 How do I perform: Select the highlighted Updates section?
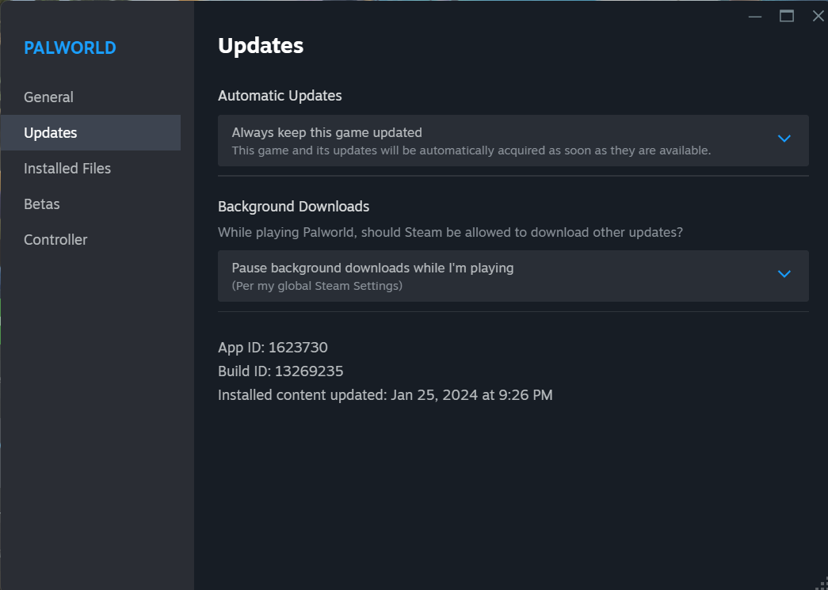[x=50, y=132]
